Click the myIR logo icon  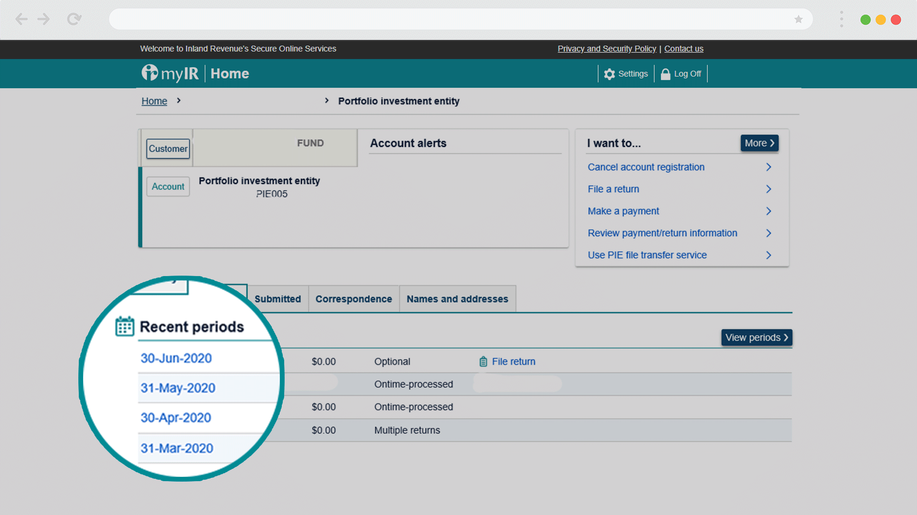[x=149, y=73]
